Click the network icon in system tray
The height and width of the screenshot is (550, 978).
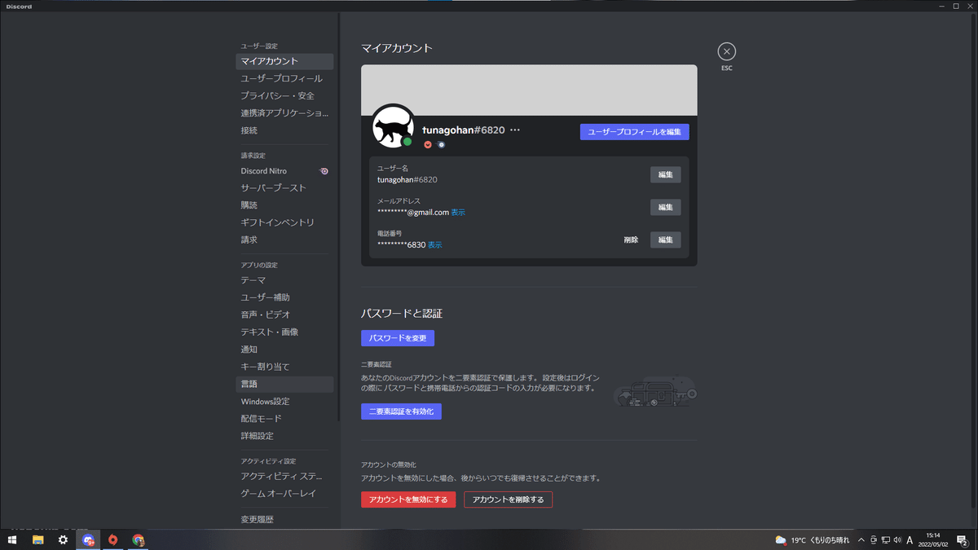(x=885, y=539)
